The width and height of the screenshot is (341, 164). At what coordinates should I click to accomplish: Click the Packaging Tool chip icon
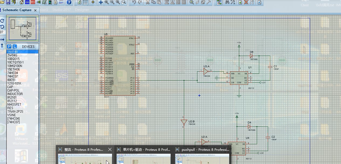point(203,2)
